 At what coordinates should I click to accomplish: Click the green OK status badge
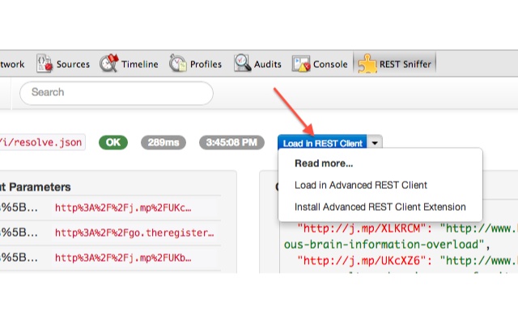tap(113, 142)
